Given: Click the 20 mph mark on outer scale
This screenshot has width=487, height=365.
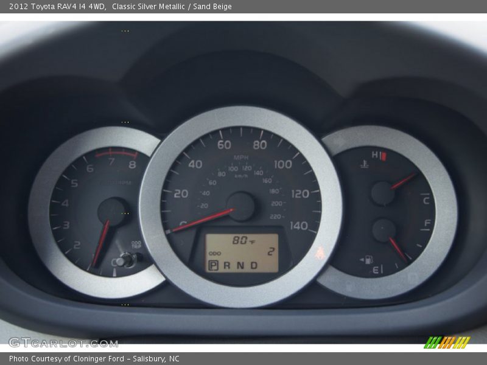Looking at the screenshot, I should [x=181, y=193].
